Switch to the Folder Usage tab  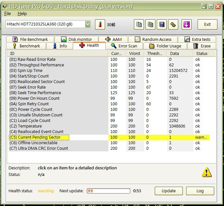[x=165, y=46]
